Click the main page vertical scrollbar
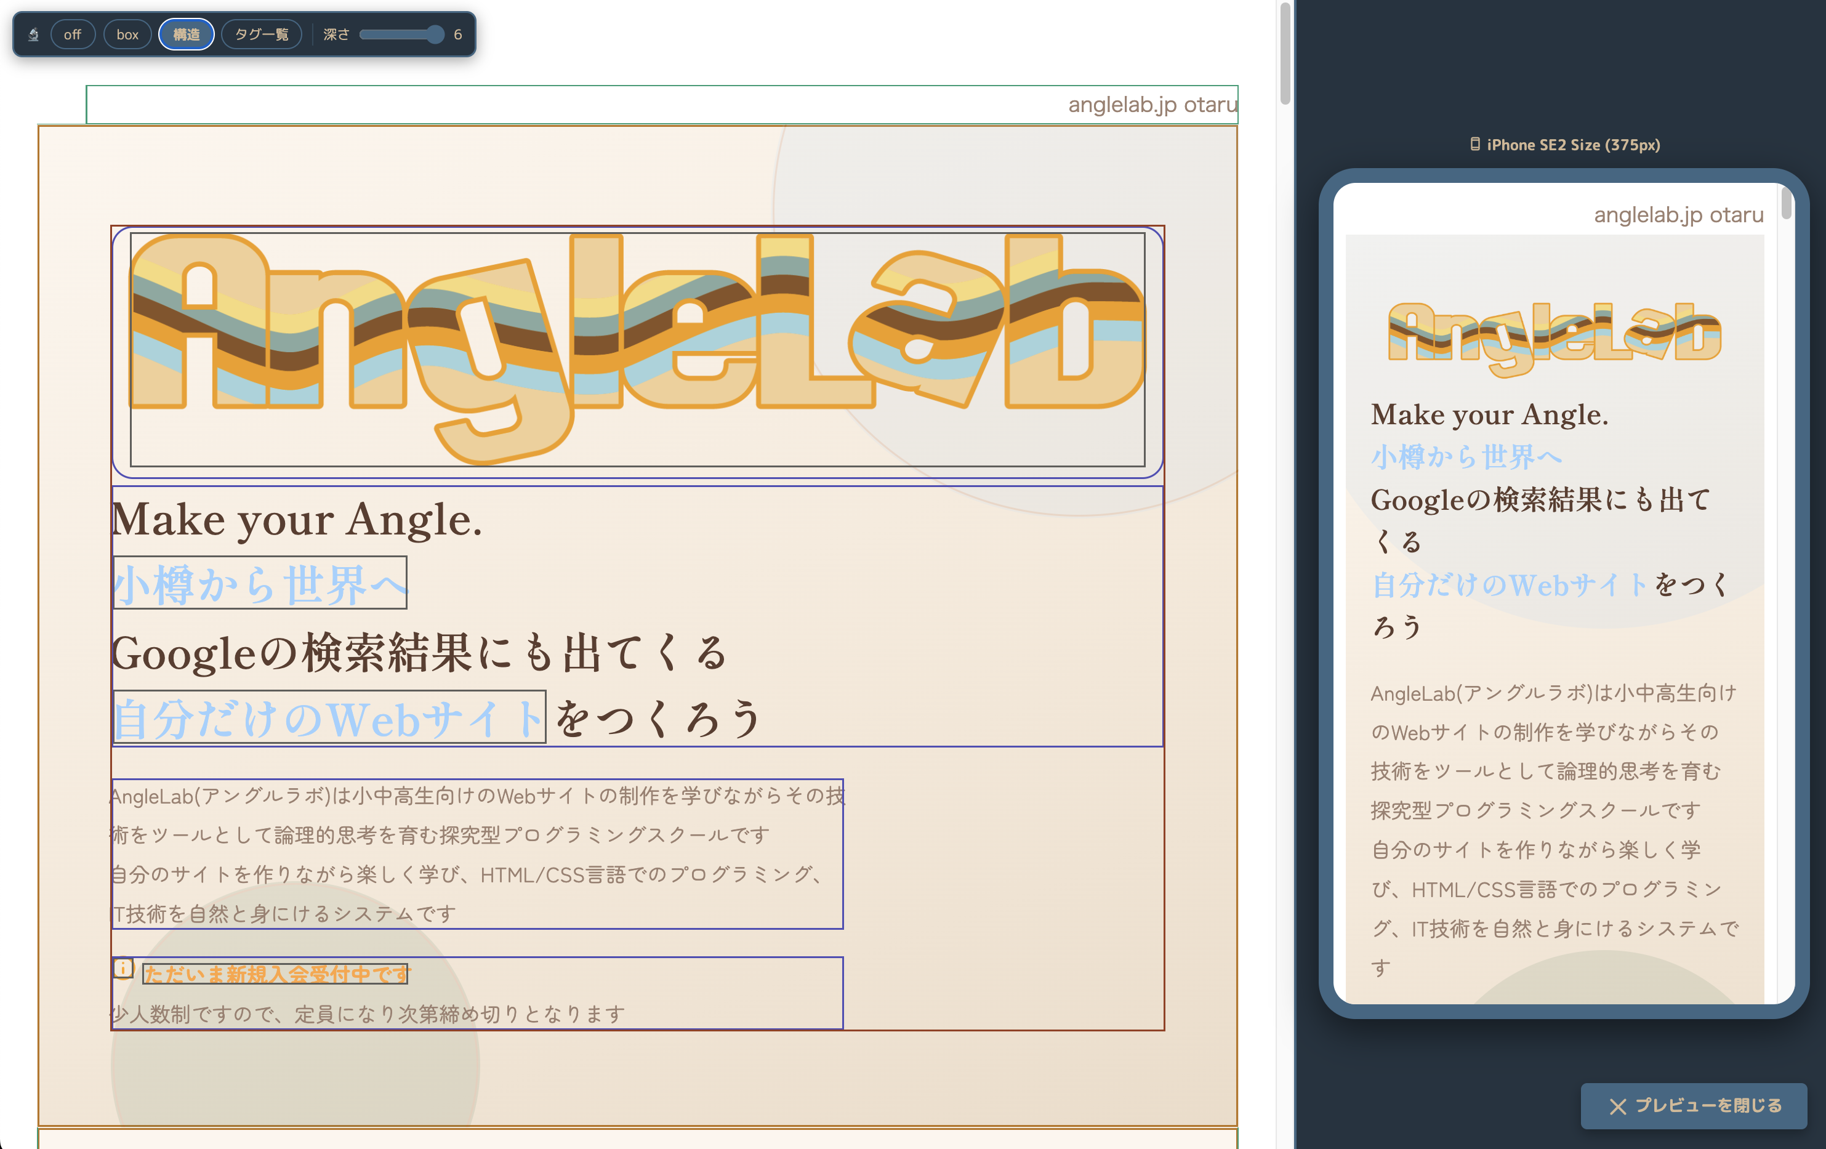Viewport: 1826px width, 1149px height. click(1285, 53)
